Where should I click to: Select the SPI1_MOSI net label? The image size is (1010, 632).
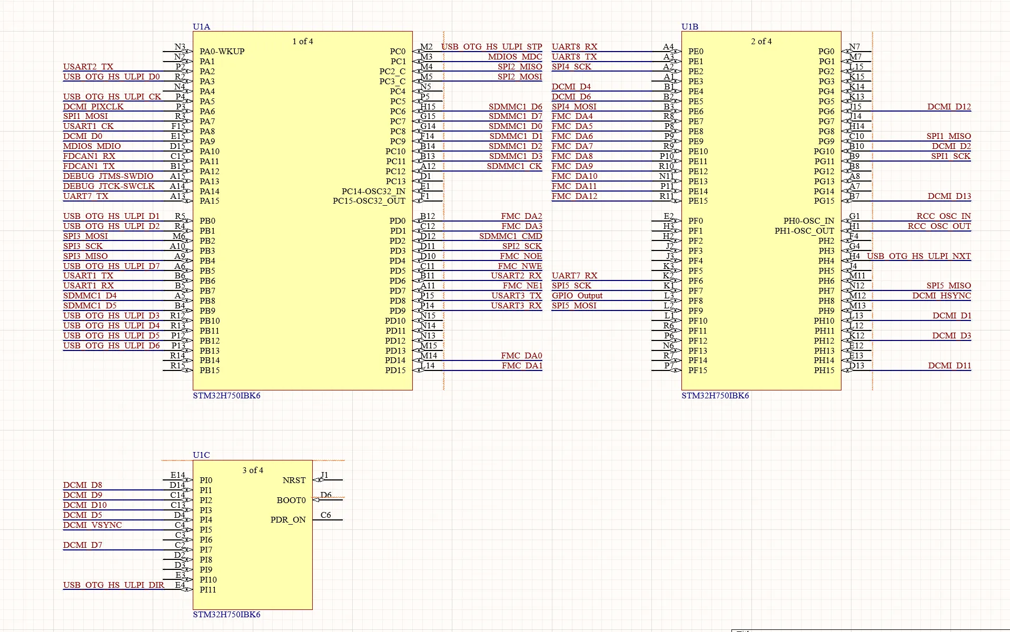[x=85, y=116]
